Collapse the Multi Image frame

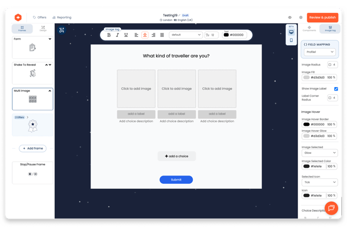(50, 91)
